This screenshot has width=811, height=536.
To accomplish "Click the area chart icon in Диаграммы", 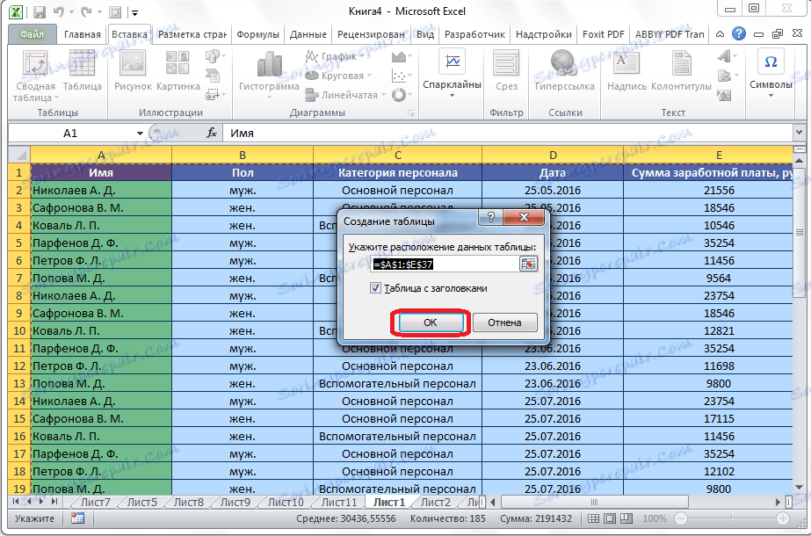I will coord(398,56).
